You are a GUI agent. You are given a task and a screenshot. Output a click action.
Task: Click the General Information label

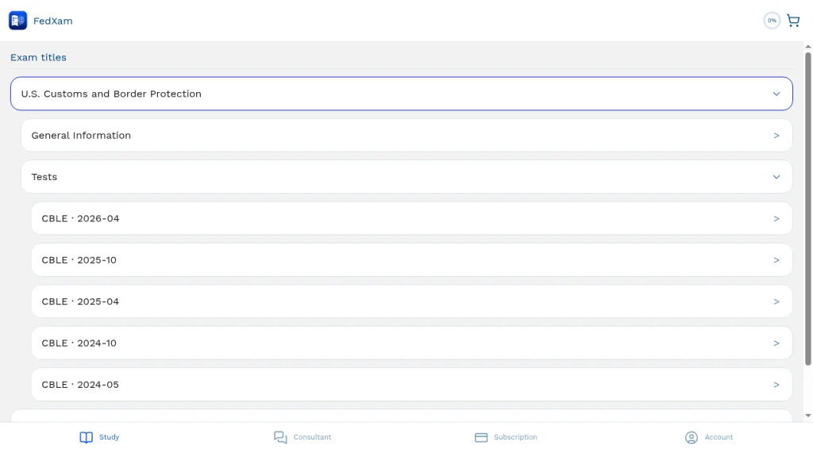click(x=81, y=136)
